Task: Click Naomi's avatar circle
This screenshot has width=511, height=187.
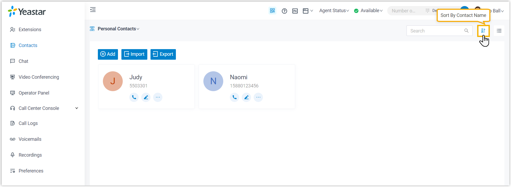Action: point(213,81)
